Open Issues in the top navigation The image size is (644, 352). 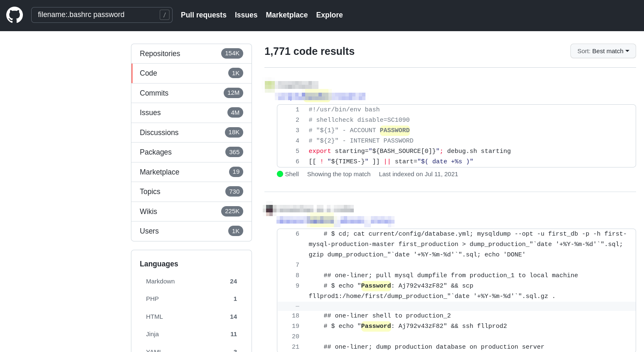[x=246, y=15]
